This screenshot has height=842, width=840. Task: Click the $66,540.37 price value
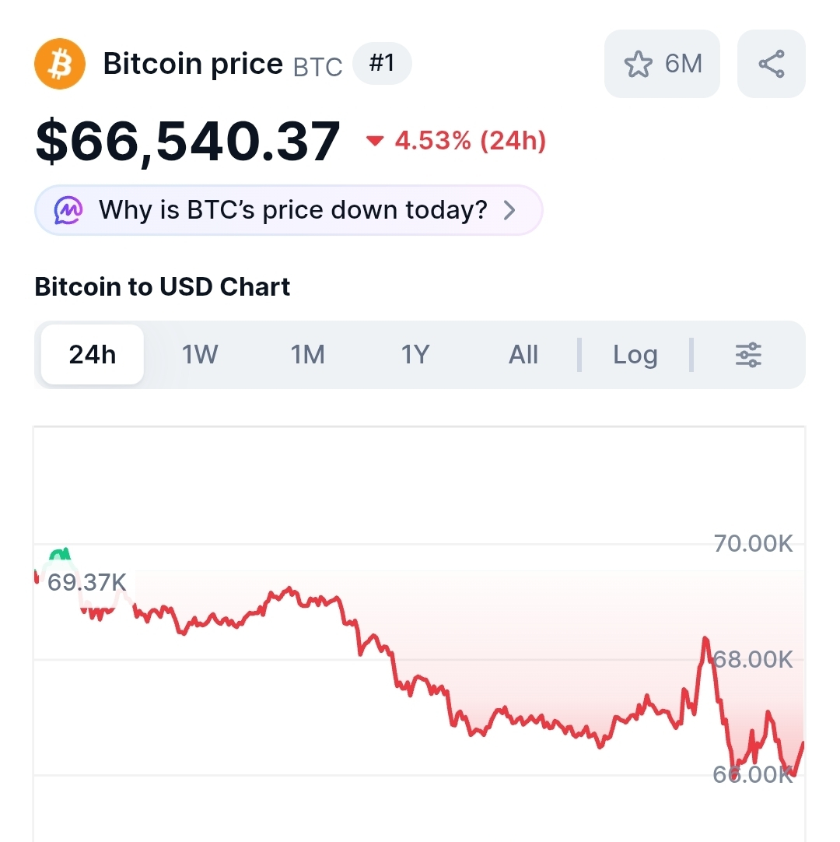(x=188, y=142)
